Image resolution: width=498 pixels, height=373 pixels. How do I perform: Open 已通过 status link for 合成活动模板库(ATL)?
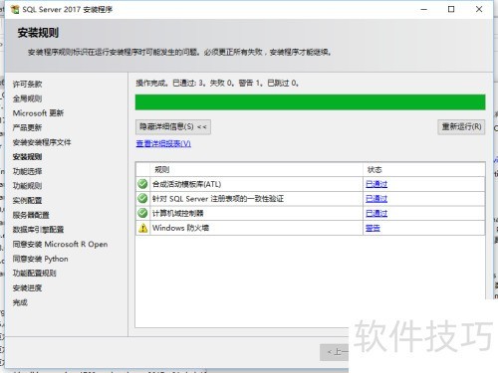(376, 184)
